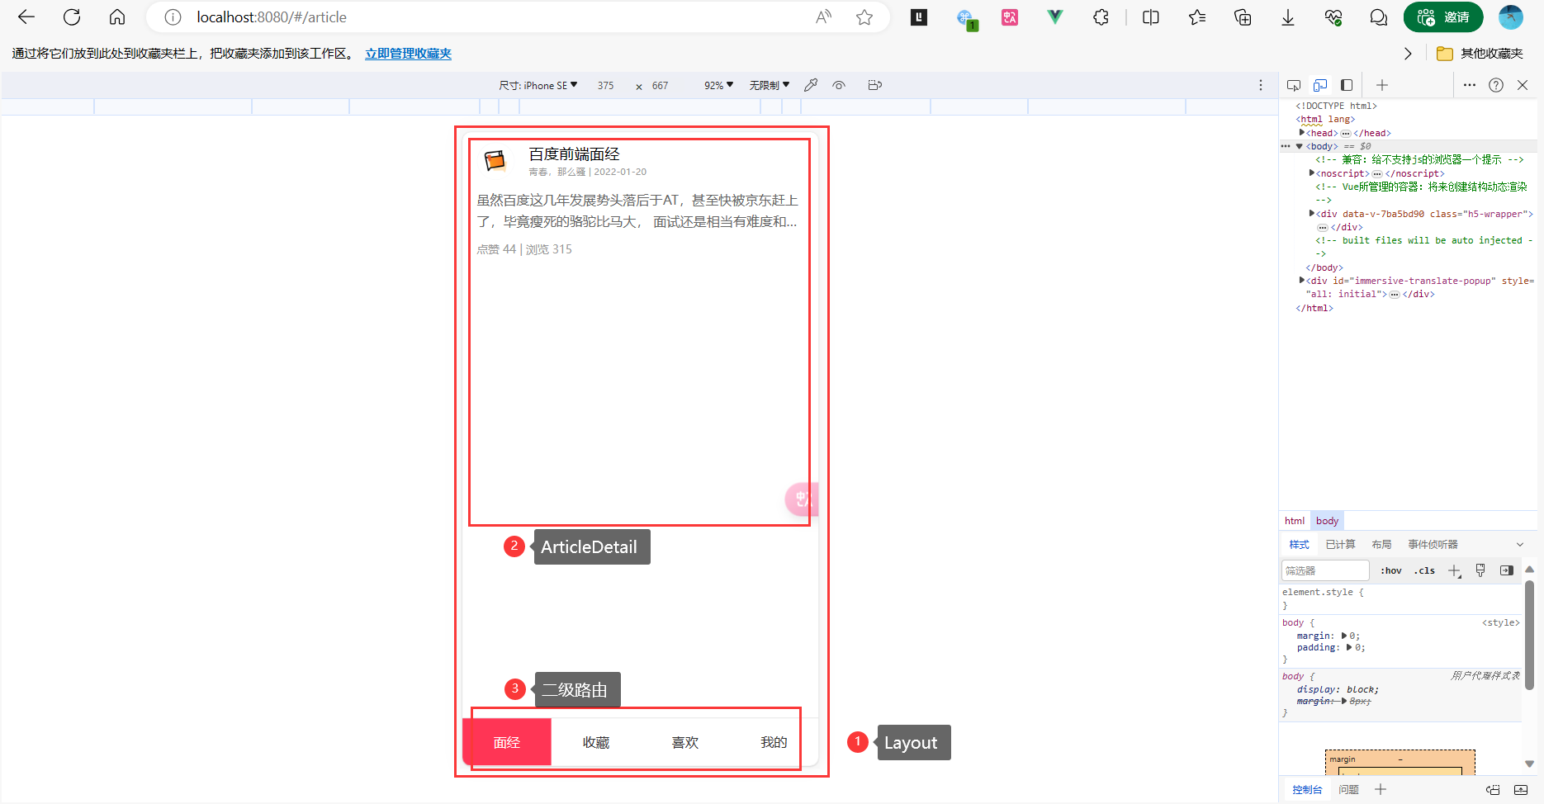Add a new style rule
Image resolution: width=1544 pixels, height=804 pixels.
coord(1455,571)
